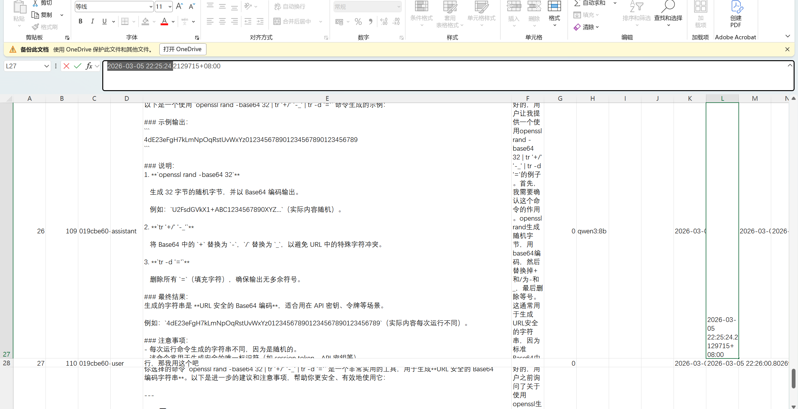This screenshot has width=798, height=409.
Task: Toggle italic formatting
Action: point(92,21)
